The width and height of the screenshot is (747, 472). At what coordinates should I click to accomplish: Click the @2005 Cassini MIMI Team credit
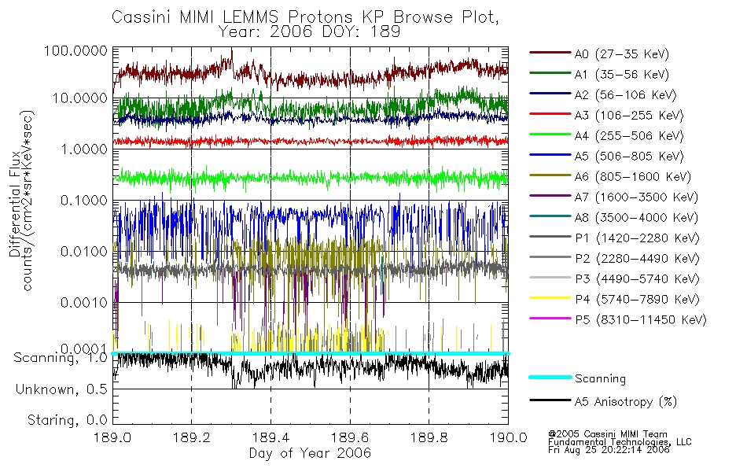pos(608,434)
